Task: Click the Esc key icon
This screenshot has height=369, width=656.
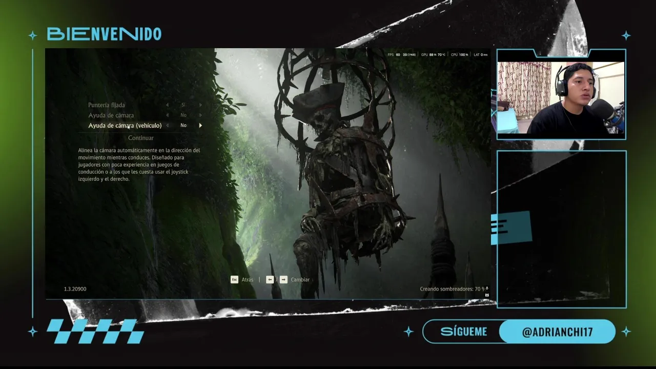Action: click(234, 279)
